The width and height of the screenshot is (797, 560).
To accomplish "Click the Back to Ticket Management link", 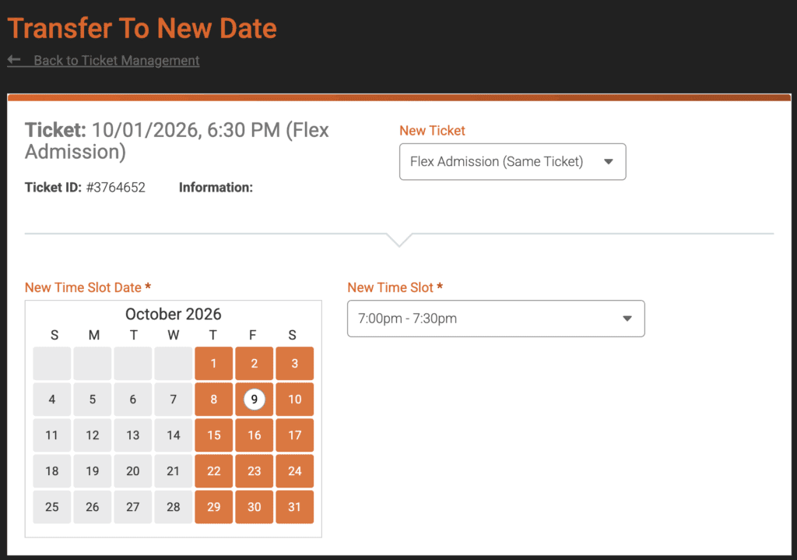I will [x=116, y=61].
